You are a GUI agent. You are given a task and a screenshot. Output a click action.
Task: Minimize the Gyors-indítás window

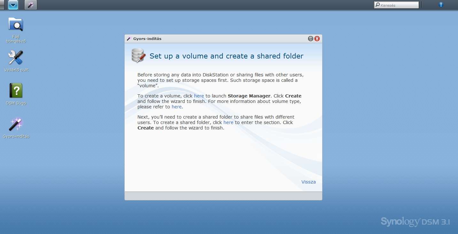[x=310, y=39]
